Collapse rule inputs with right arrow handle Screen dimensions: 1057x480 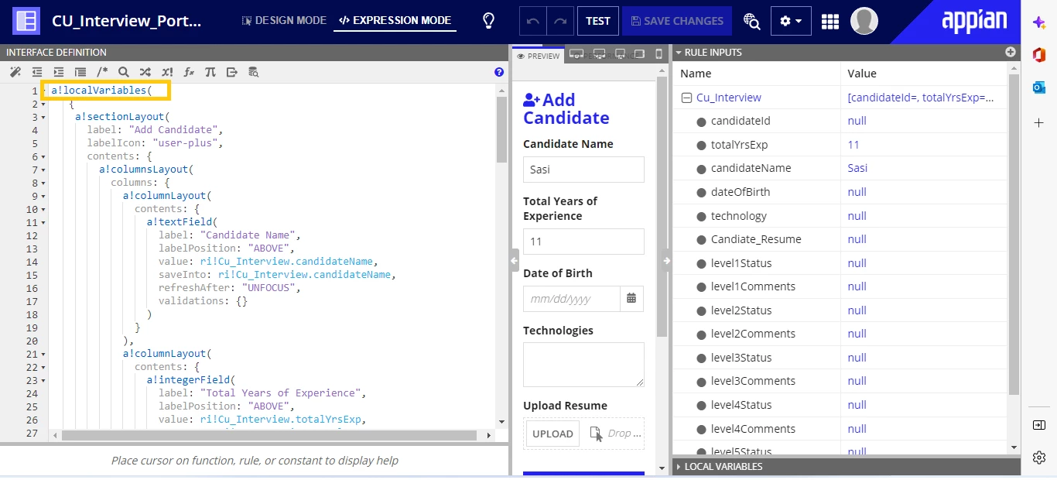point(666,262)
